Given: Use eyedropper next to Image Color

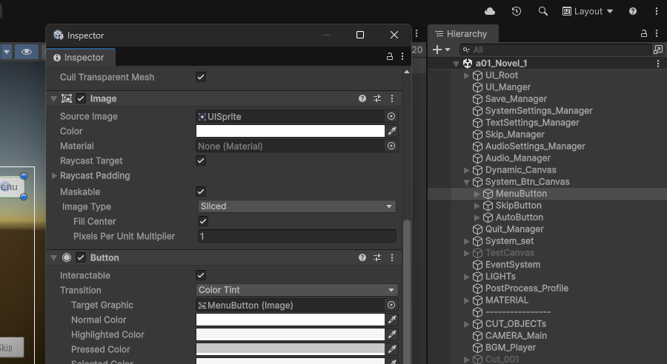Looking at the screenshot, I should click(x=393, y=131).
